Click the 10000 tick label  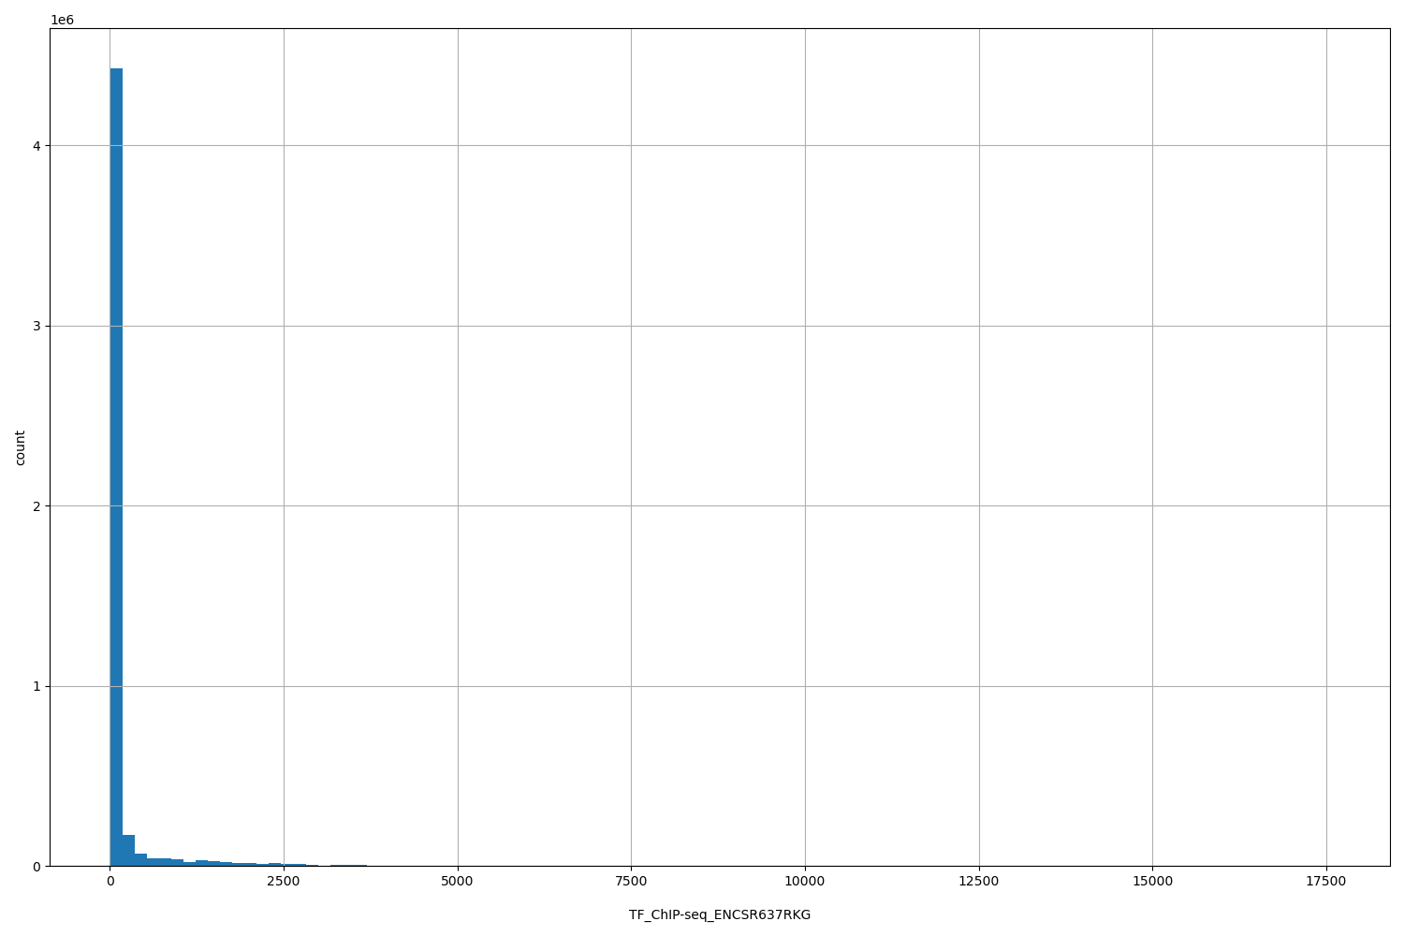pos(805,881)
